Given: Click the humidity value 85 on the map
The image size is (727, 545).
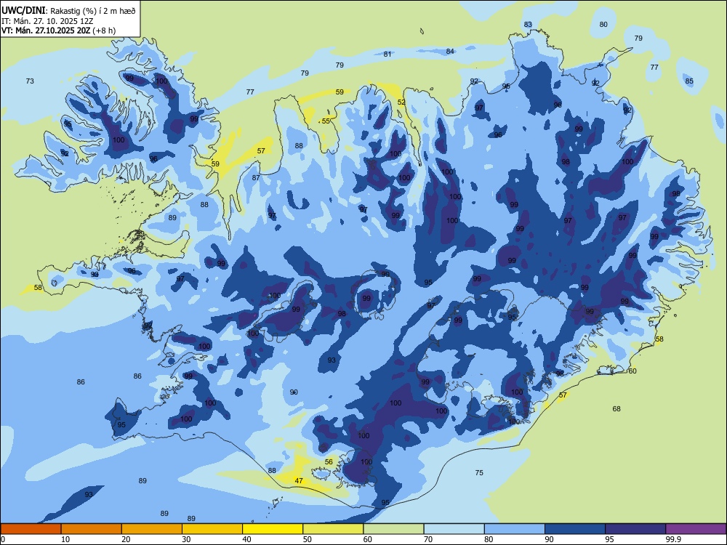Looking at the screenshot, I should [689, 81].
